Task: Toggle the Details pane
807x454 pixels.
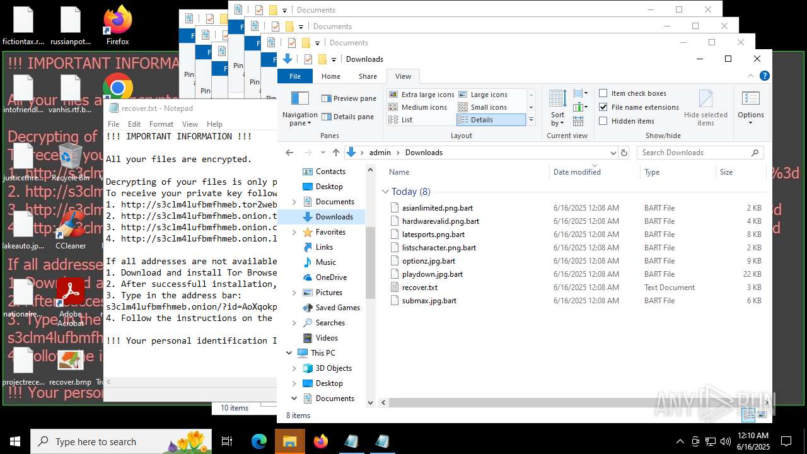Action: 347,117
